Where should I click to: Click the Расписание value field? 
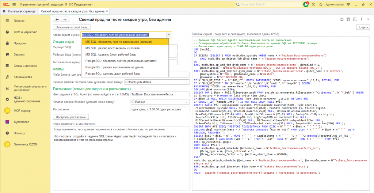click(160, 109)
